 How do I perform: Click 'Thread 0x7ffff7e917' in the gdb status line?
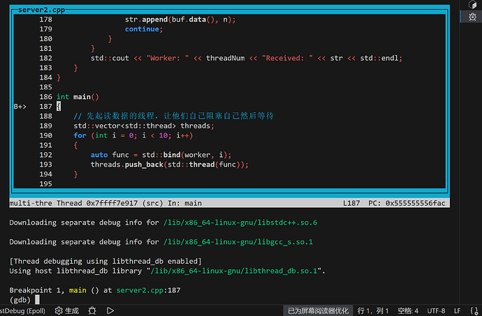click(97, 203)
